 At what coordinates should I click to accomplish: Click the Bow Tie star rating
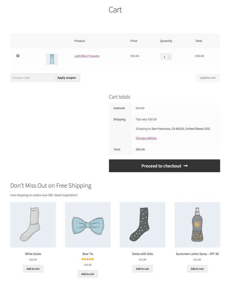coord(88,259)
